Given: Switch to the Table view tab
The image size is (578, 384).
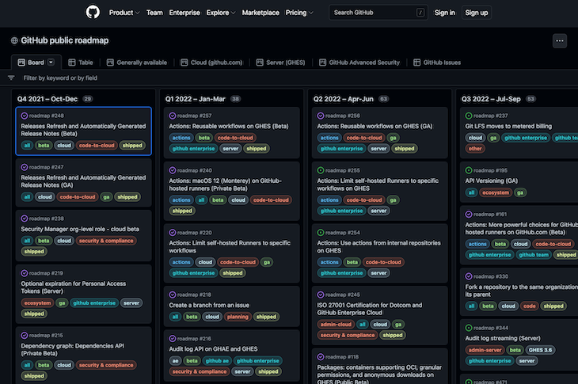Looking at the screenshot, I should [x=81, y=63].
